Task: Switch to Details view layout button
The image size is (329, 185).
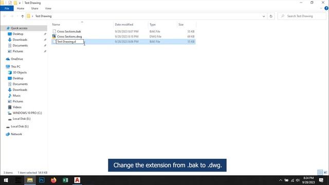Action: click(x=320, y=173)
